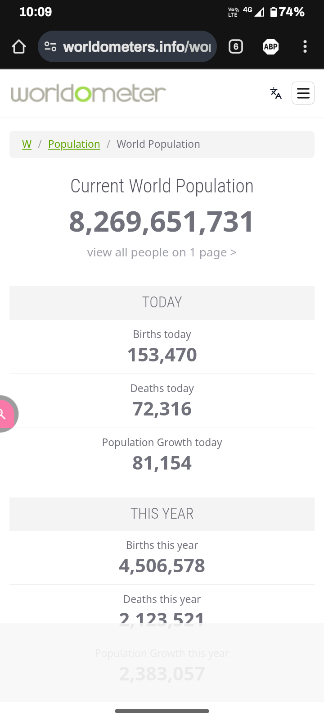Go to the W breadcrumb link
Screen dimensions: 324x721
pos(27,144)
